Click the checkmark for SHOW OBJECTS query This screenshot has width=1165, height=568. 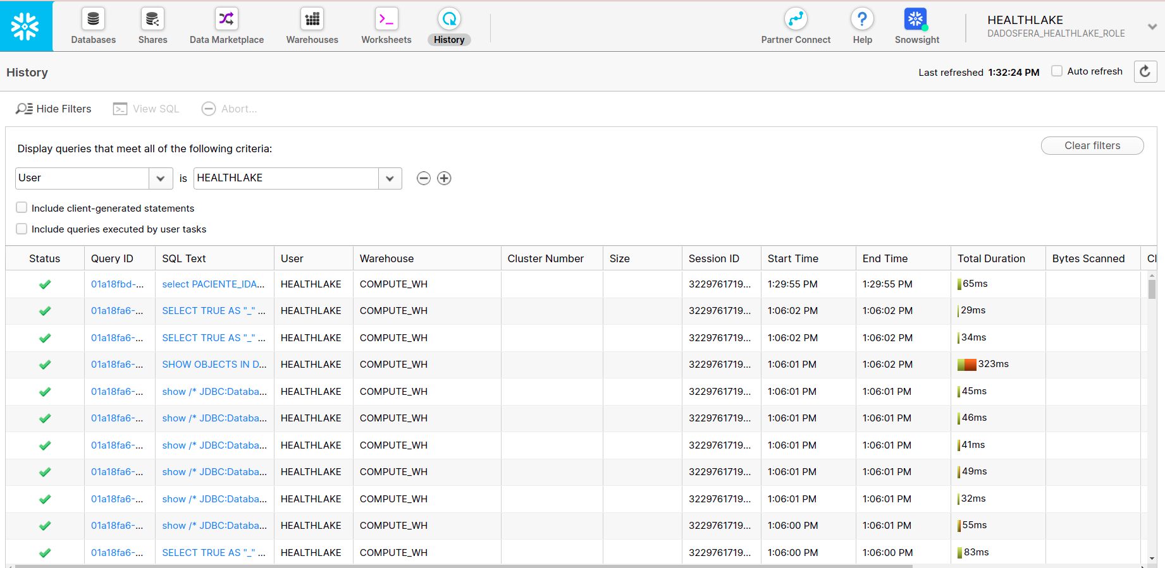tap(45, 365)
